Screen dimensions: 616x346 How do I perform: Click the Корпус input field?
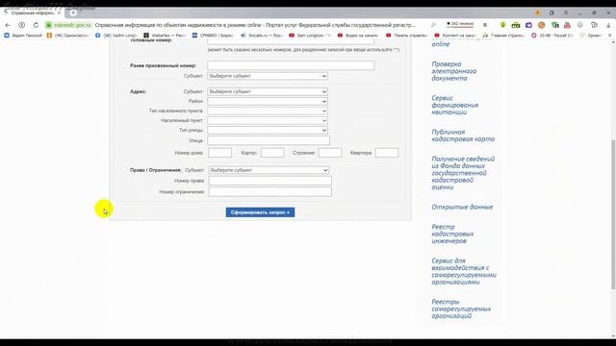coord(272,153)
